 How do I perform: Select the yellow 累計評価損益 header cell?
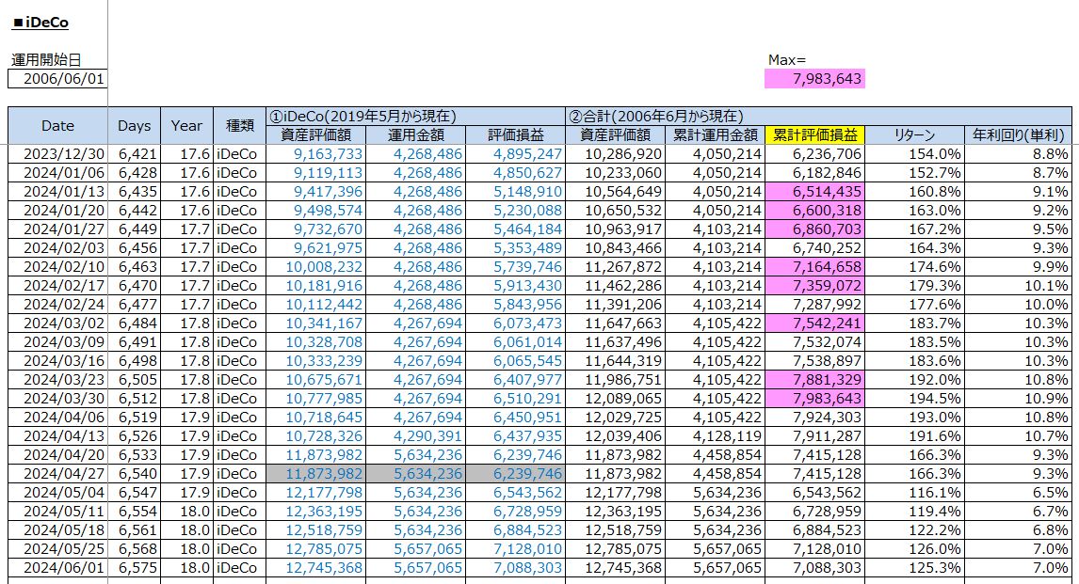tap(815, 135)
